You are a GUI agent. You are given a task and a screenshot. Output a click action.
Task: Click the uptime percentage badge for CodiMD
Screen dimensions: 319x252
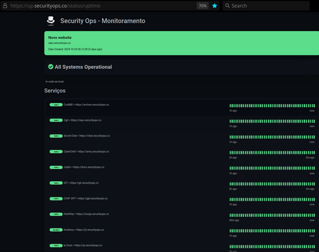pos(56,105)
